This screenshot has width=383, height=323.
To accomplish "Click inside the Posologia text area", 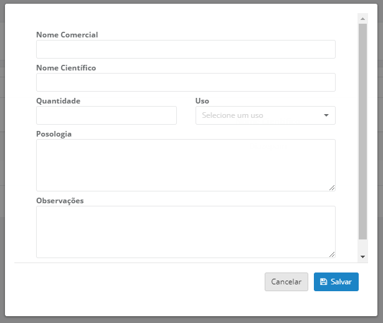I will (186, 165).
